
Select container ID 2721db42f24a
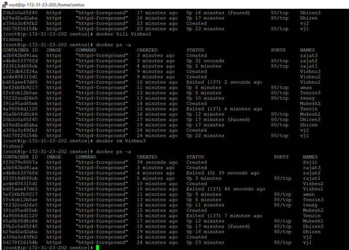pyautogui.click(x=20, y=71)
